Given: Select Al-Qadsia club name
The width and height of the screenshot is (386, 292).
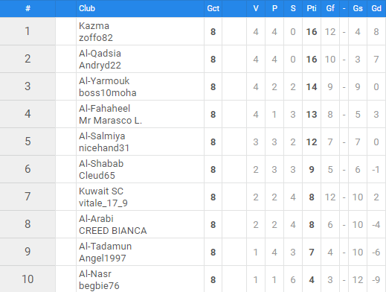Looking at the screenshot, I should [100, 54].
